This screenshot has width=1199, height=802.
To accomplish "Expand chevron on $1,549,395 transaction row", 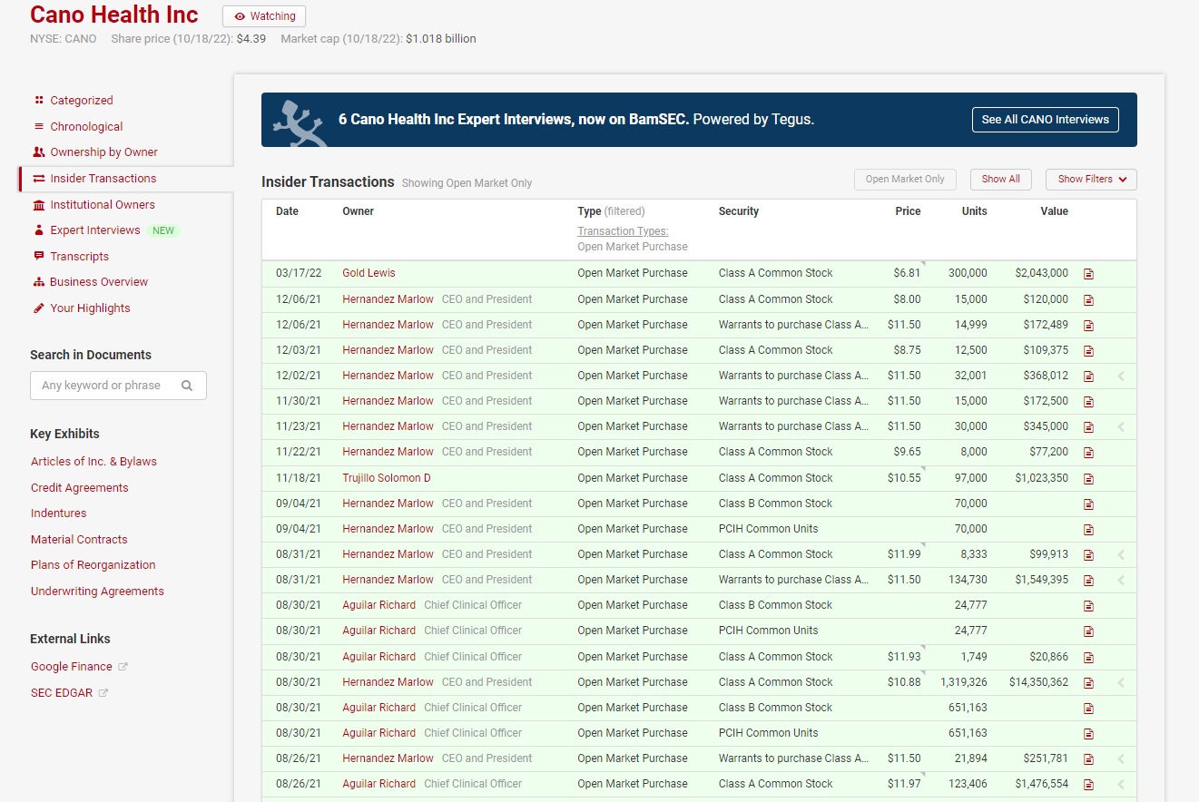I will (1121, 580).
